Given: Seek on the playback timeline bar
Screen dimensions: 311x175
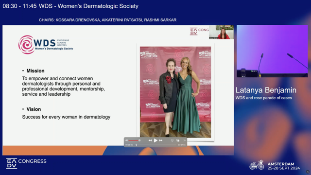Looking at the screenshot, I should [x=155, y=145].
